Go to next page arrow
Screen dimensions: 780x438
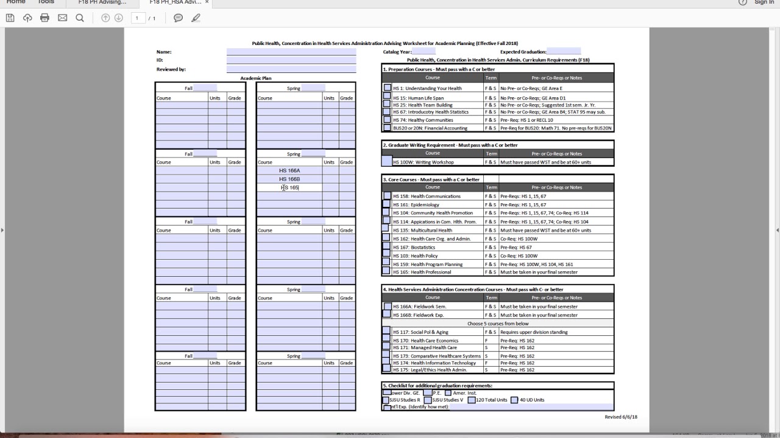(118, 18)
